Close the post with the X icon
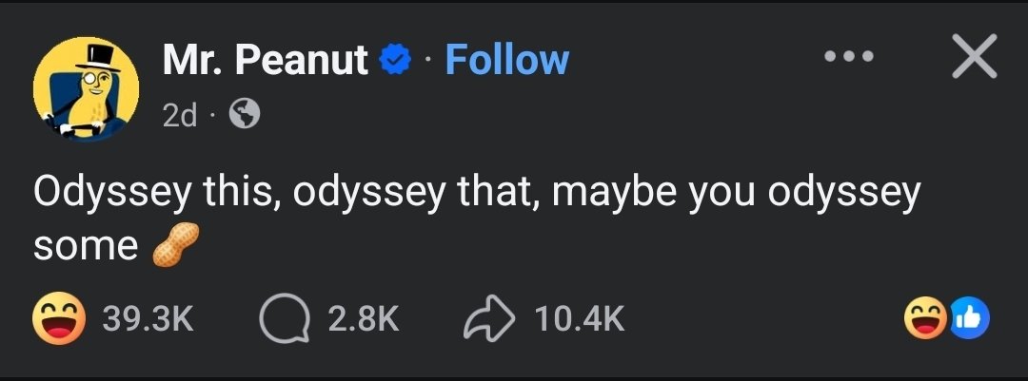Viewport: 1028px width, 381px height. (x=975, y=56)
